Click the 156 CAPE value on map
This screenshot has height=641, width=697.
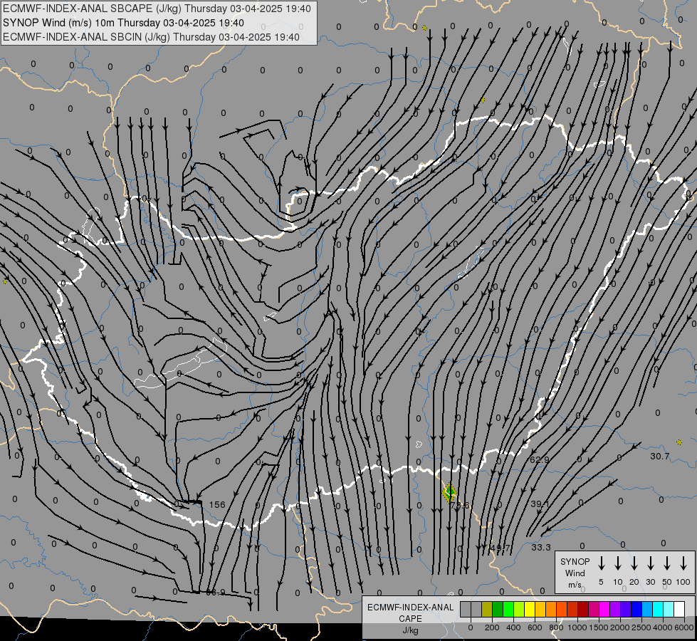coord(217,504)
